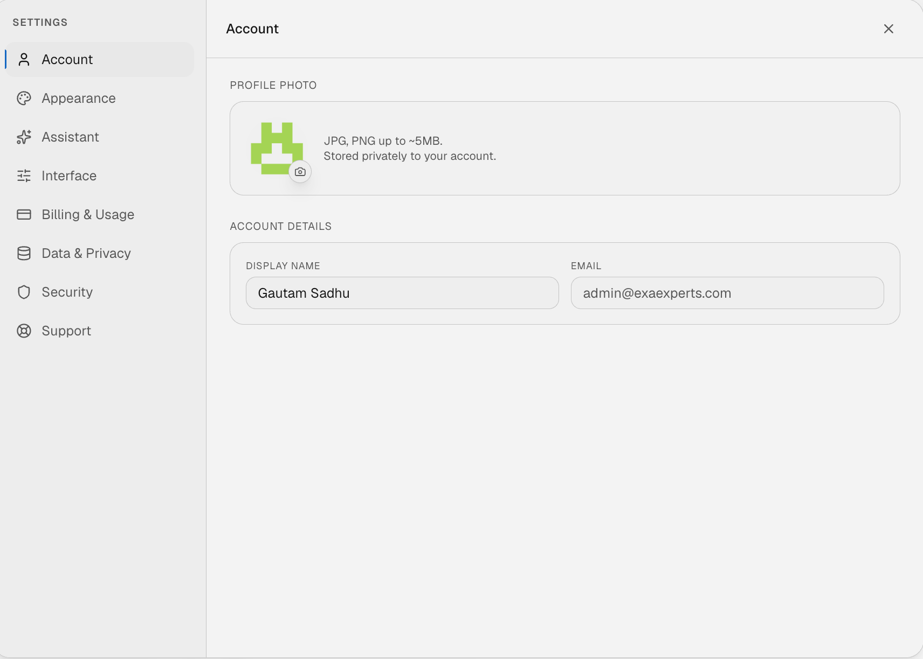
Task: Select the Support menu label
Action: click(66, 331)
